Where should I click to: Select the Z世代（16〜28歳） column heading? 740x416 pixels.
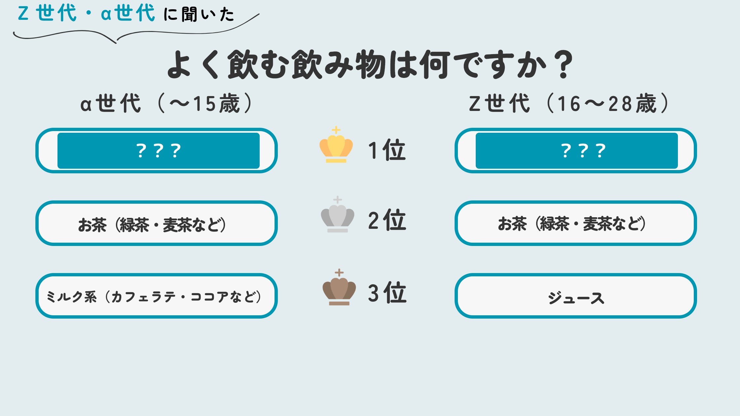tap(569, 103)
